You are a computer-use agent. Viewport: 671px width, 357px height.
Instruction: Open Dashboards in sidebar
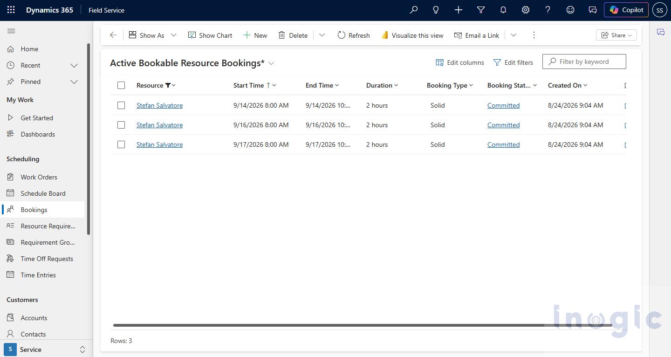(43, 134)
